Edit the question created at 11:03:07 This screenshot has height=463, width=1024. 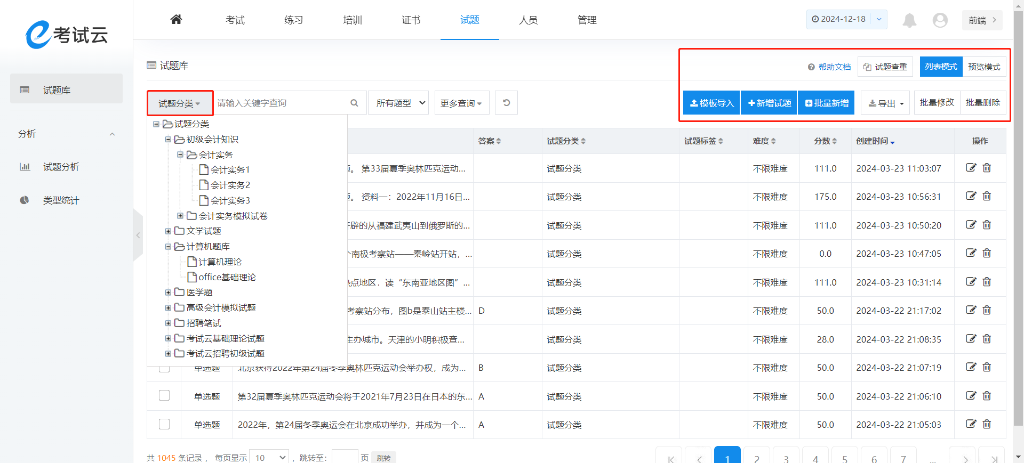[x=971, y=168]
